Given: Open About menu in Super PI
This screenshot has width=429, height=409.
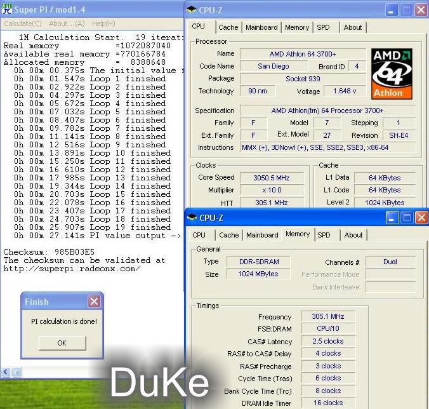Looking at the screenshot, I should (67, 24).
